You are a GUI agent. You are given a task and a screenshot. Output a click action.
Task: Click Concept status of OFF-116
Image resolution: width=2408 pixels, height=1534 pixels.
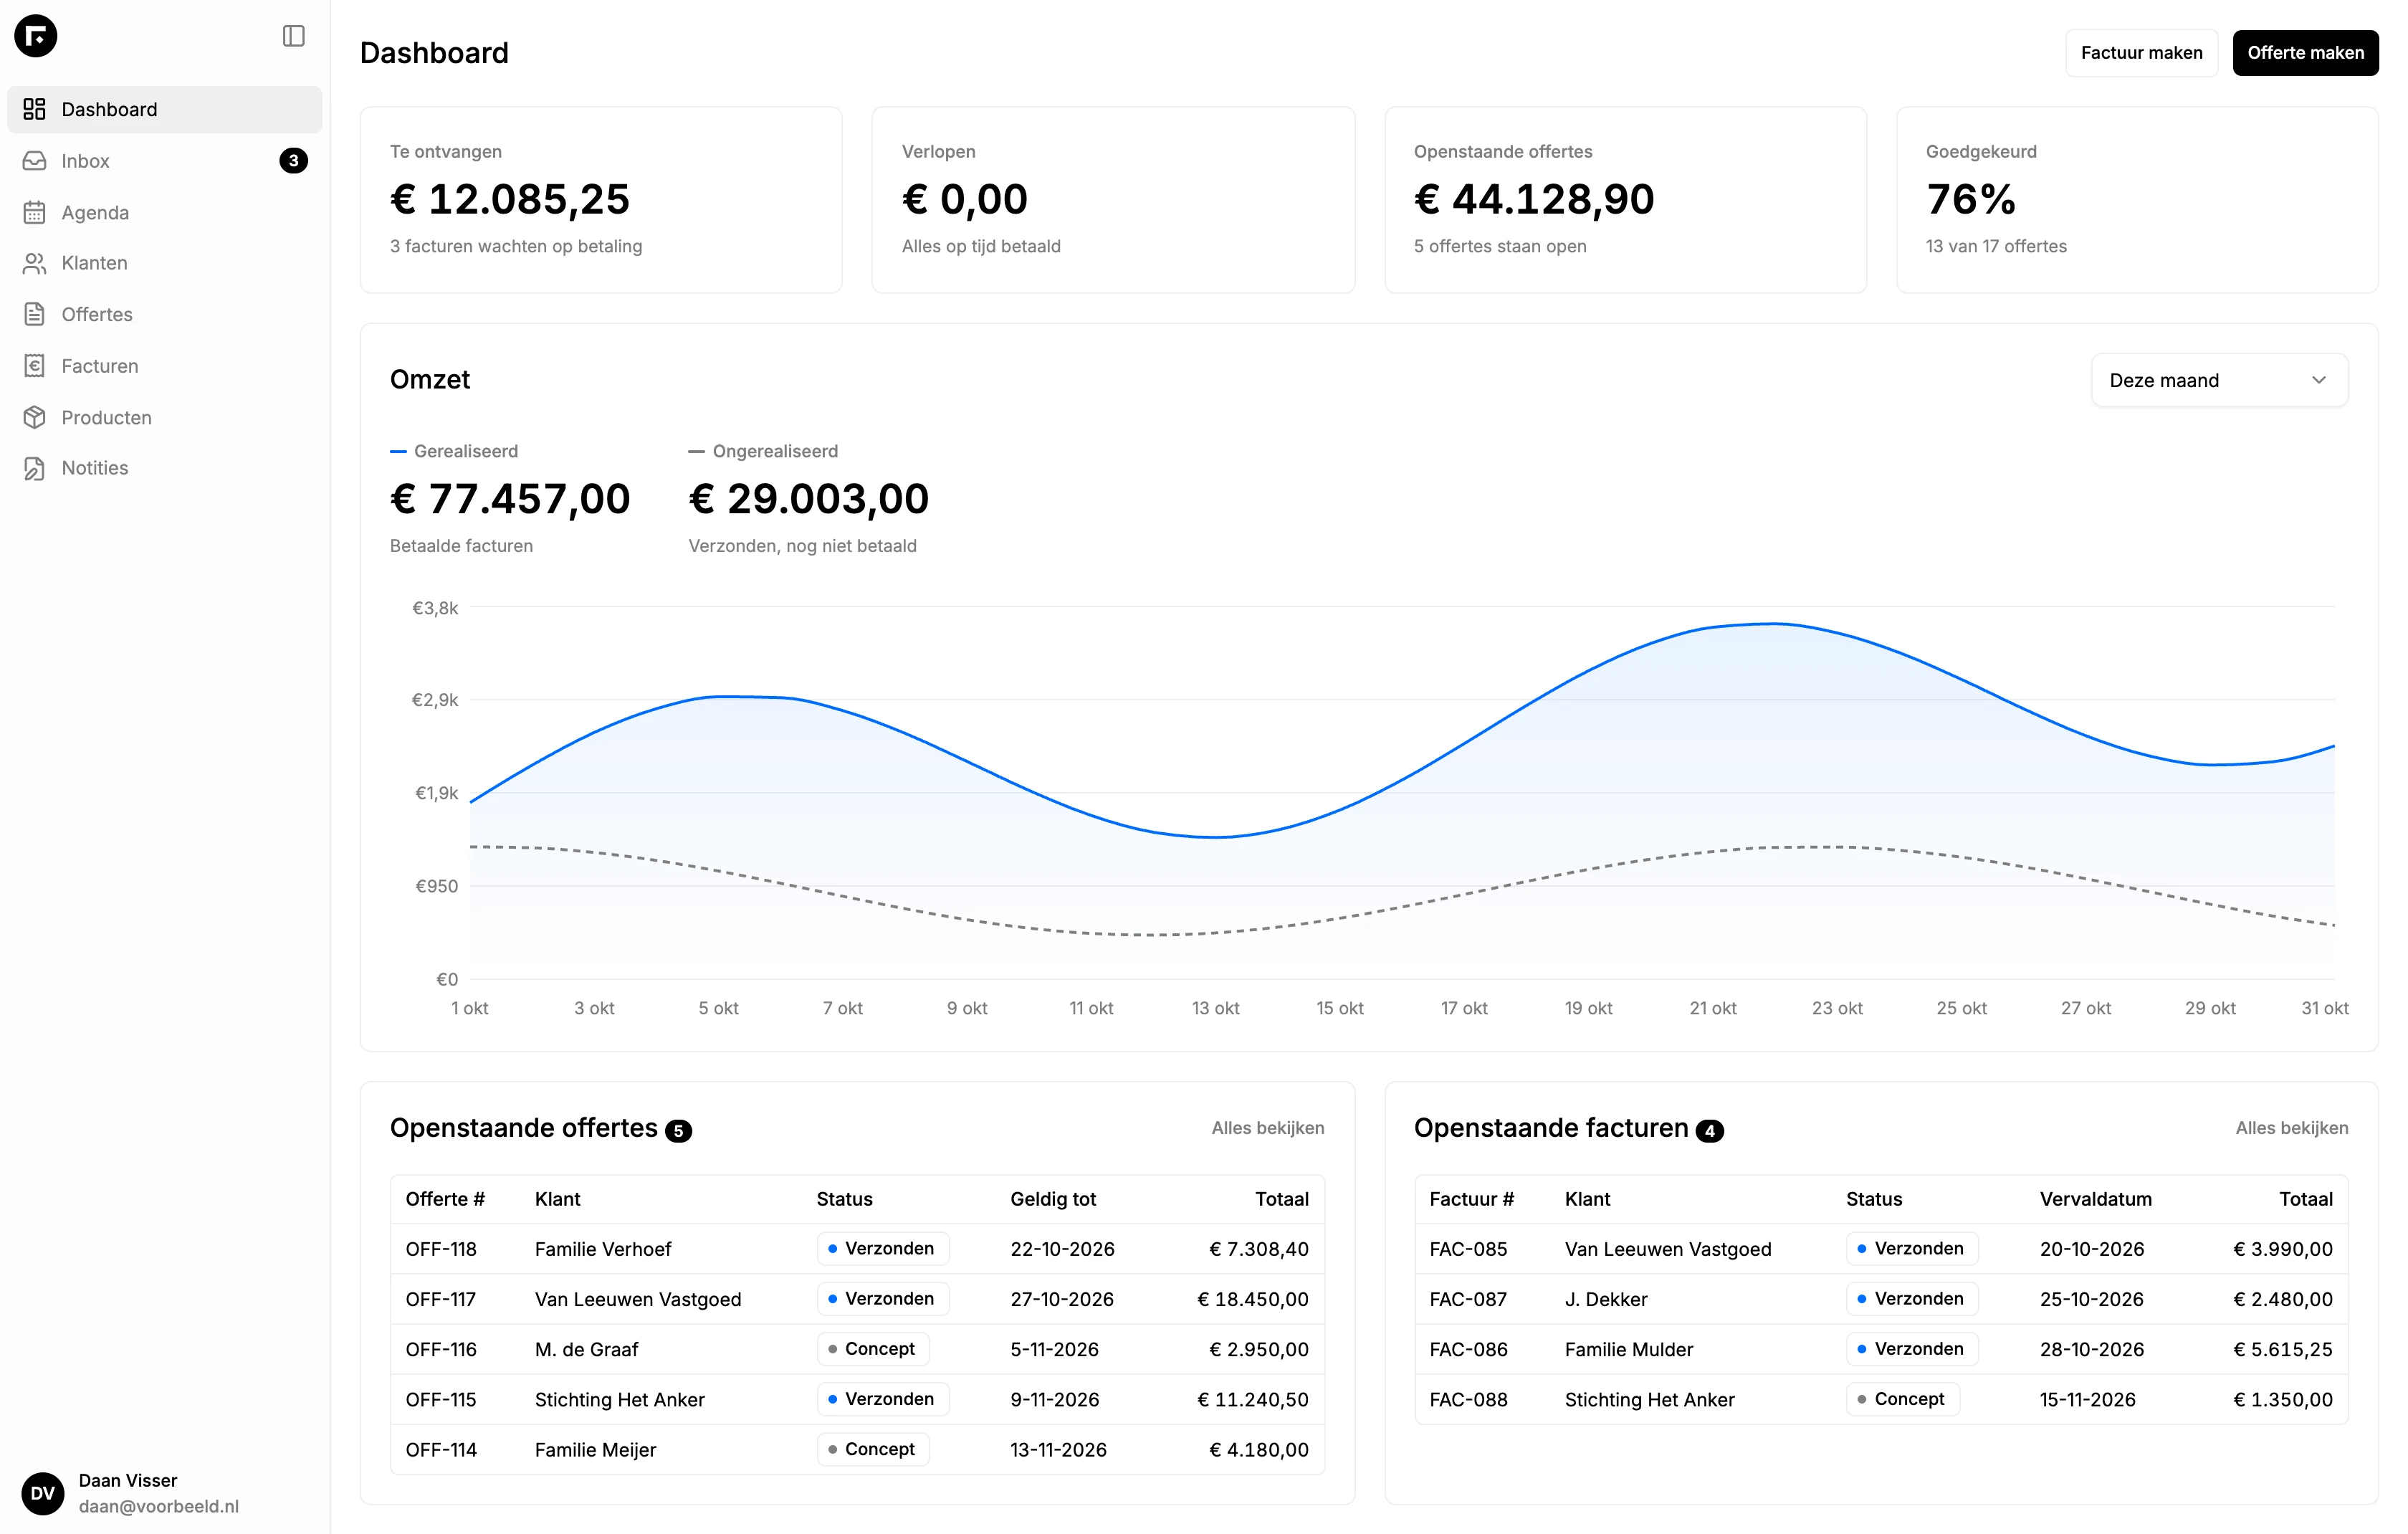pyautogui.click(x=873, y=1349)
